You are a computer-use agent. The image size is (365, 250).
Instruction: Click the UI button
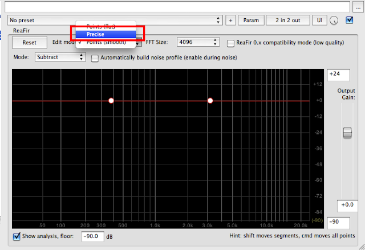(x=319, y=21)
